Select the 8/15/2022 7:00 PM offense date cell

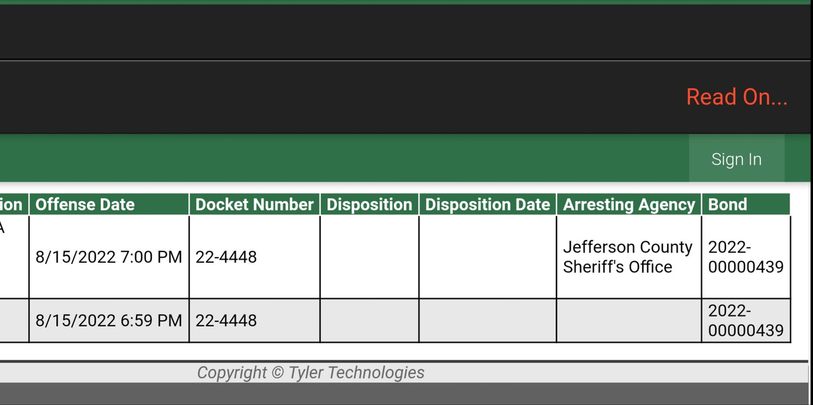tap(109, 257)
